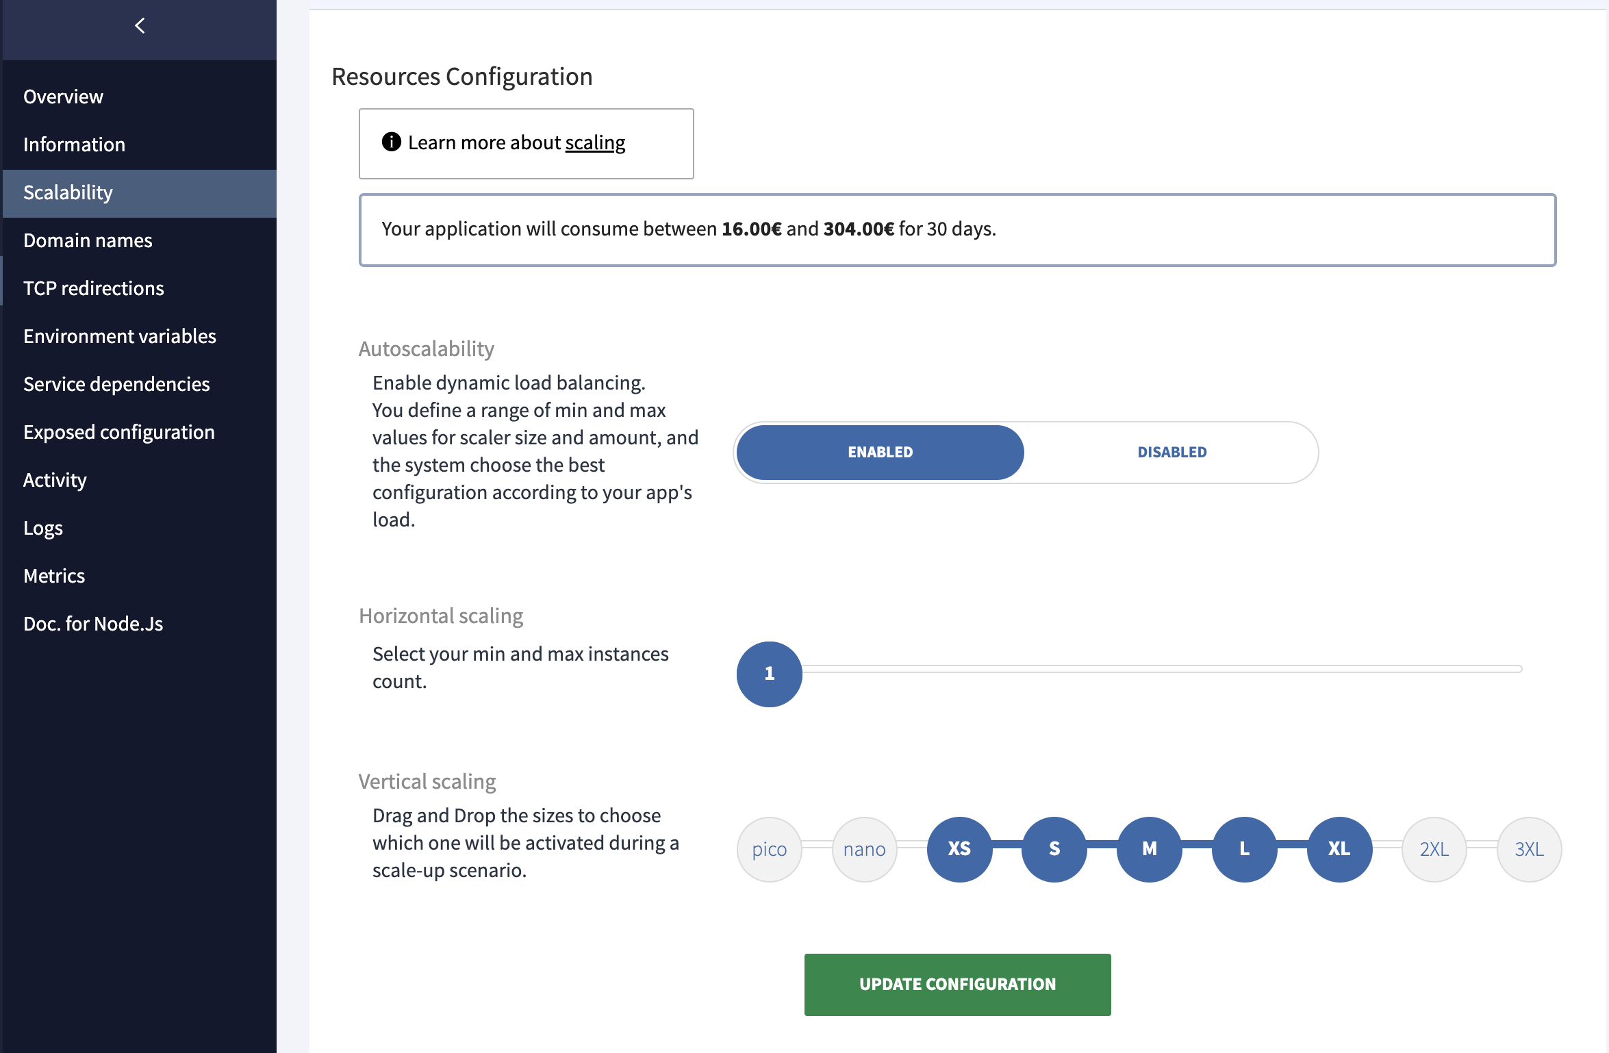Screen dimensions: 1609x1053
Task: Select the pico instance size
Action: coord(769,849)
